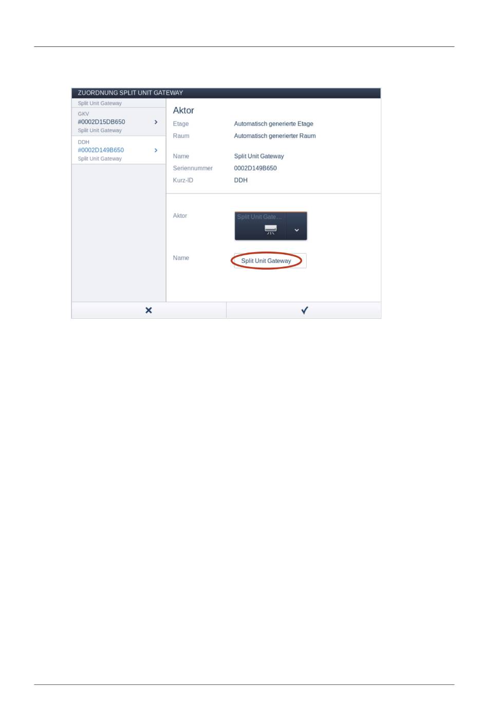Open the chevron arrow of GKV entry

click(156, 122)
